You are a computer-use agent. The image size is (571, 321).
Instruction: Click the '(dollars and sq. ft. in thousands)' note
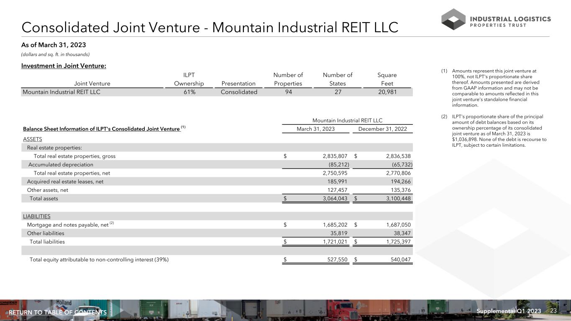coord(56,54)
